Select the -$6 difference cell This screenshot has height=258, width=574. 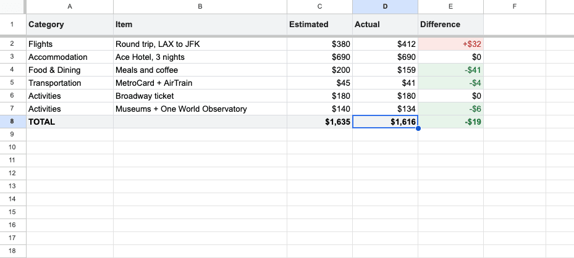450,109
